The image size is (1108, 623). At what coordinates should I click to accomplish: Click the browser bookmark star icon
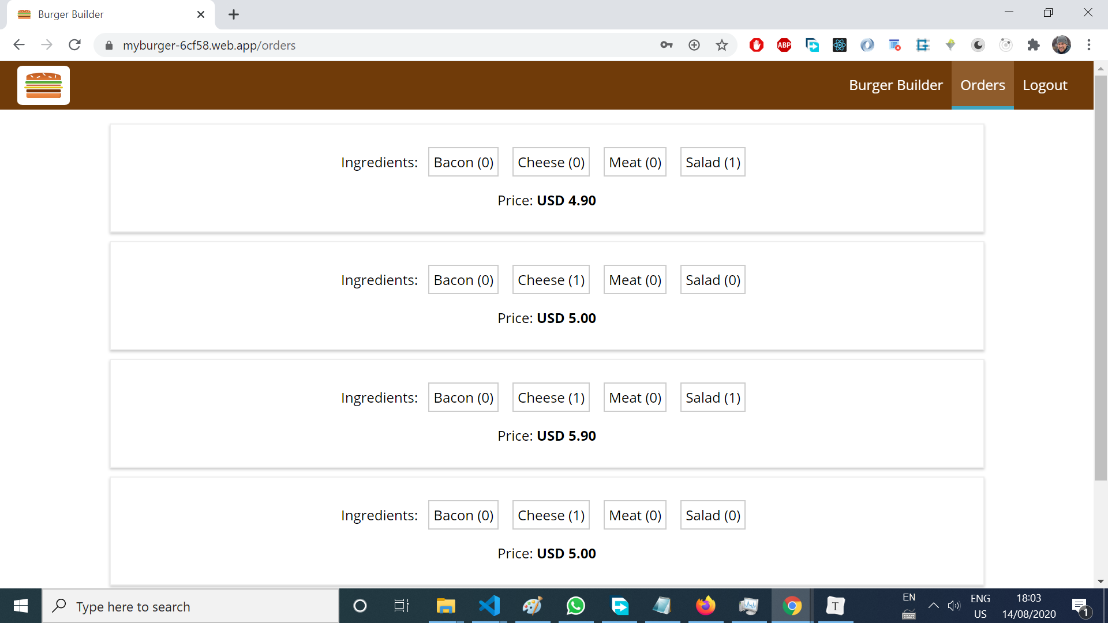tap(721, 45)
